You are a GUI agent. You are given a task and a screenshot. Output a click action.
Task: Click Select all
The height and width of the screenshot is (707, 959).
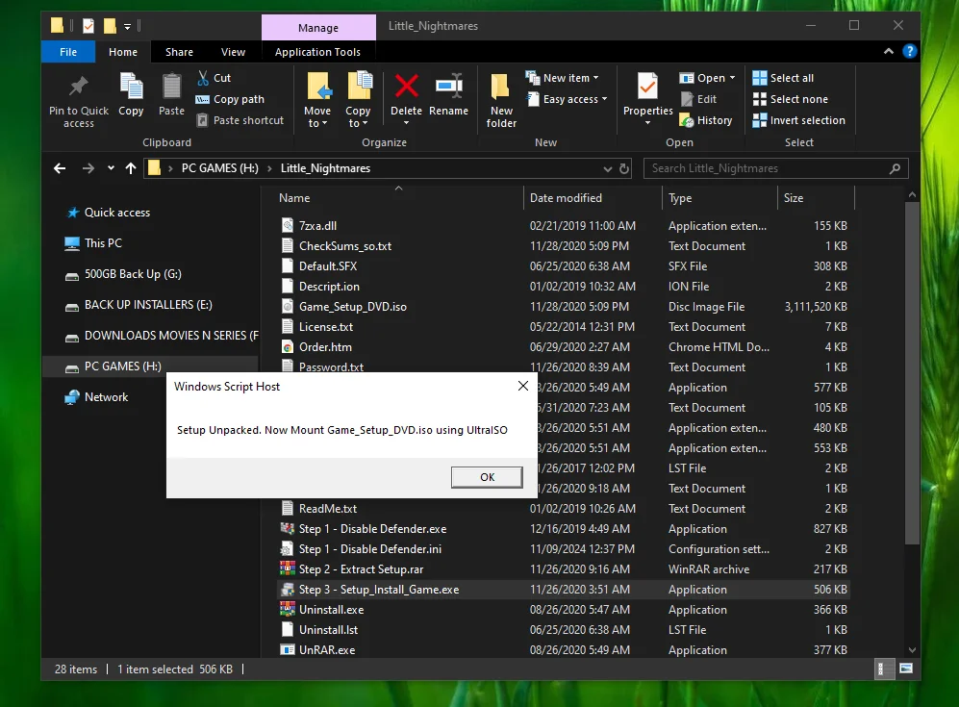pyautogui.click(x=783, y=78)
